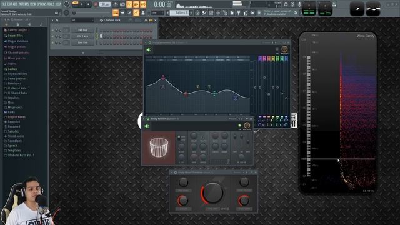
Task: Click the browser speaker tab icon
Action: [29, 24]
